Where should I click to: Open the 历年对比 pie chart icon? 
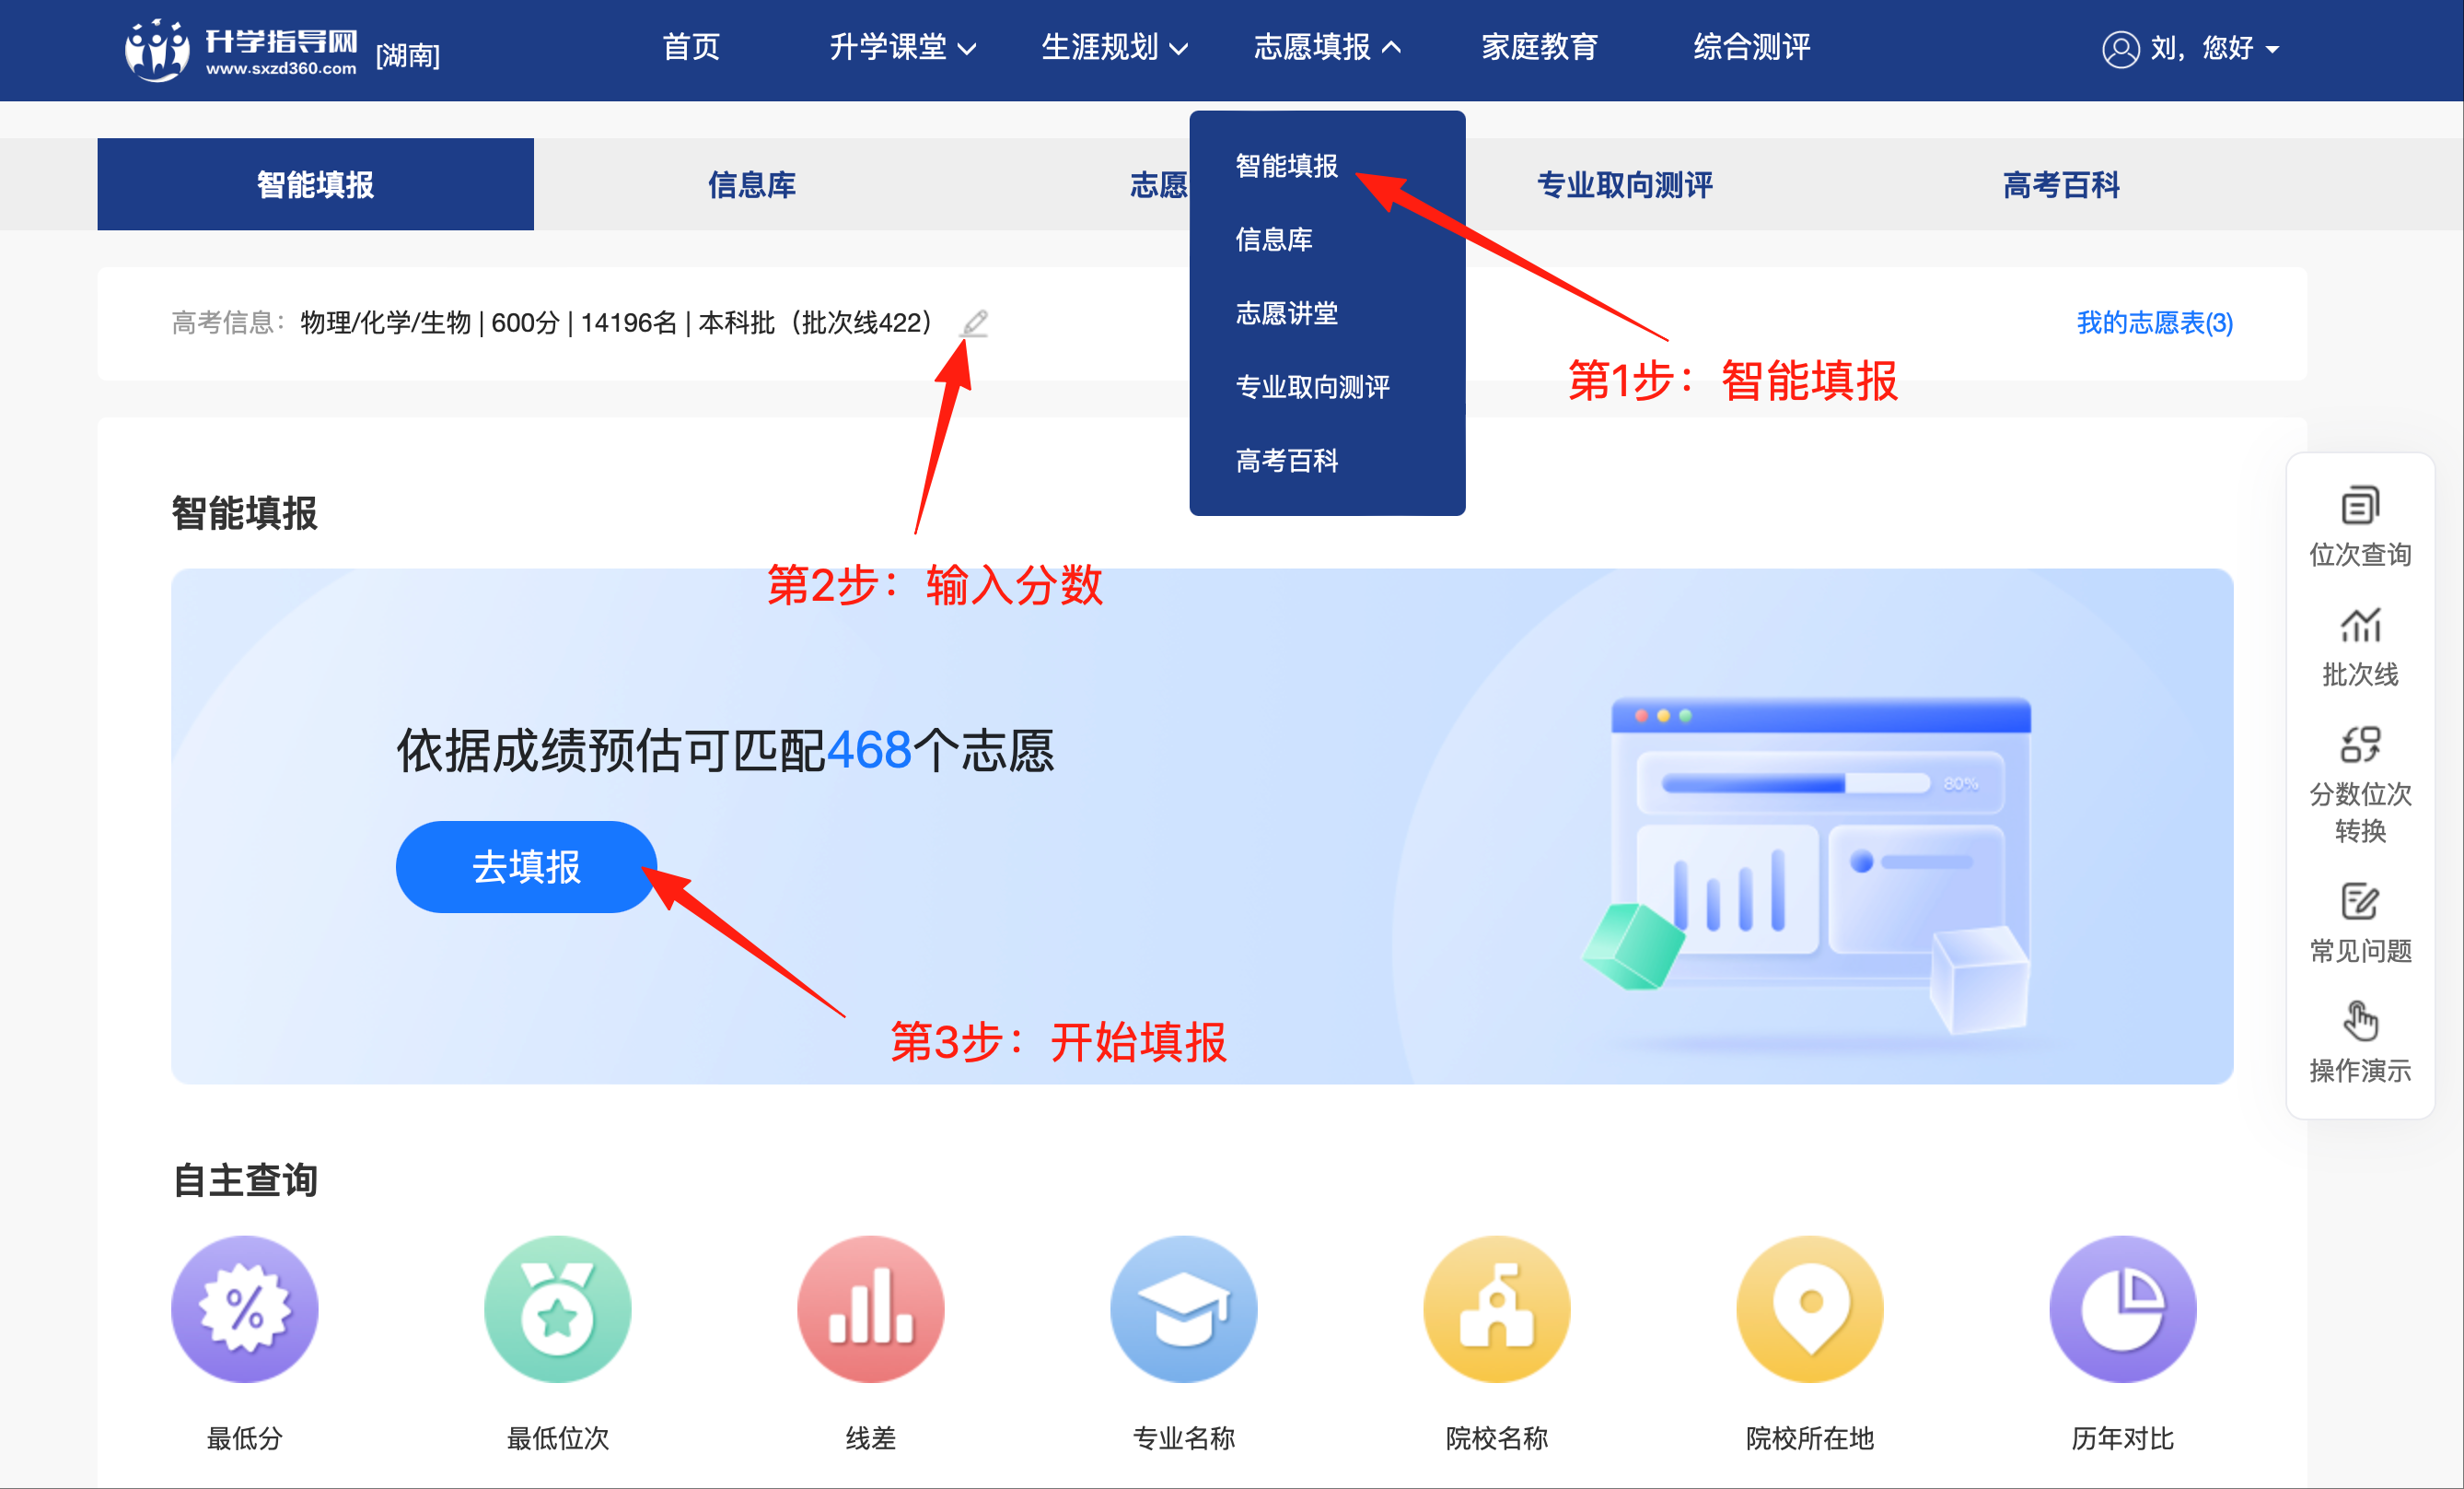[x=2123, y=1309]
